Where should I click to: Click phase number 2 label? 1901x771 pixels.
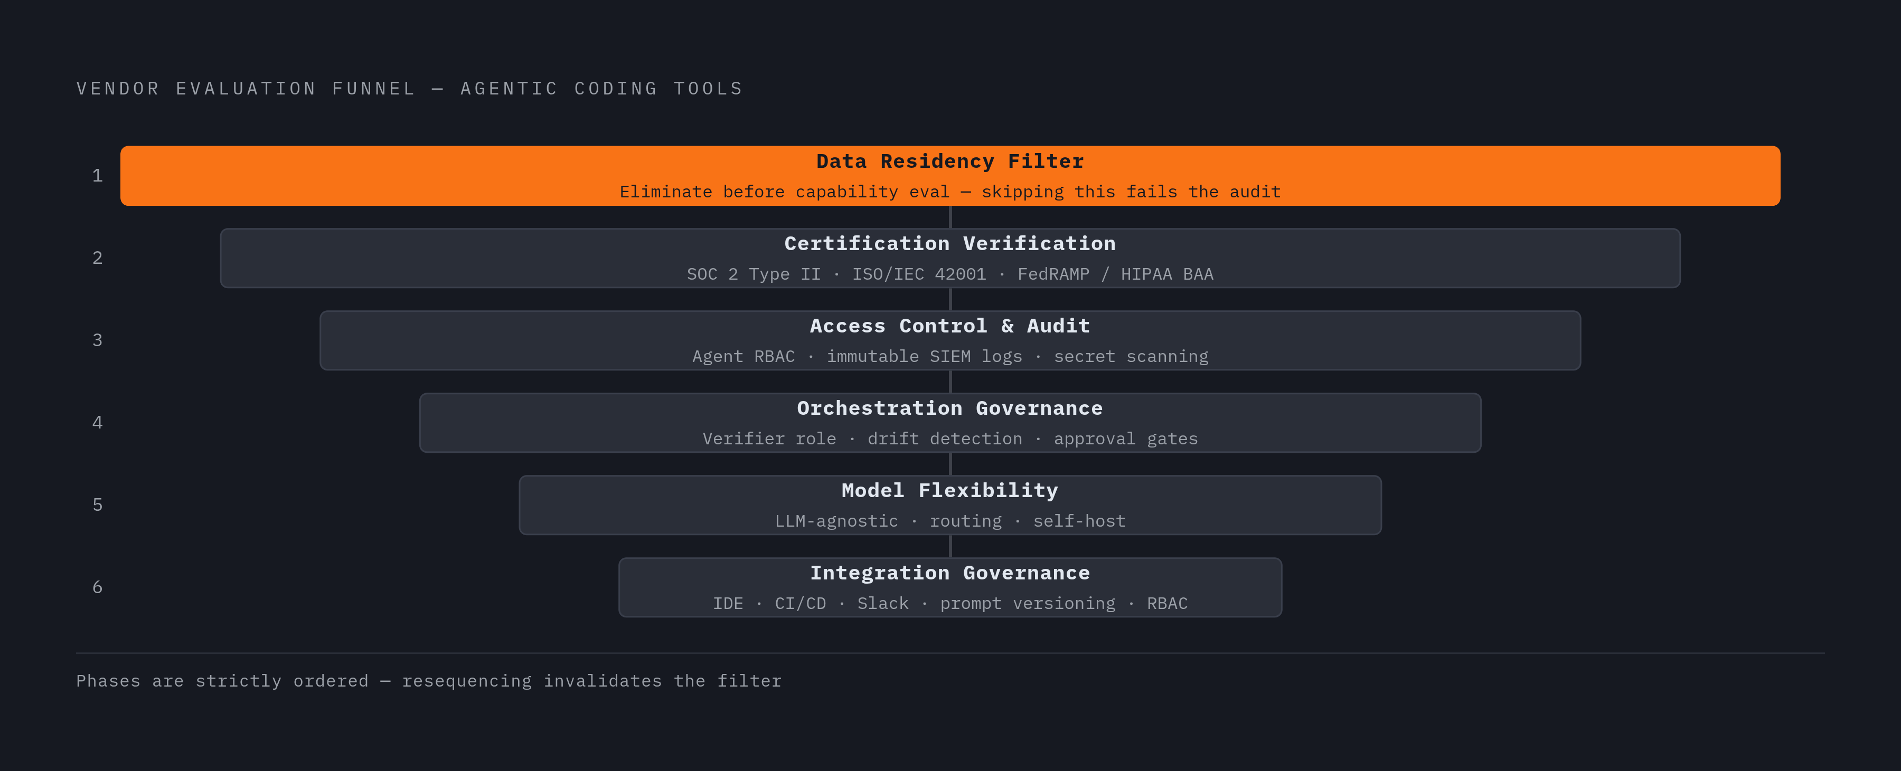click(97, 258)
